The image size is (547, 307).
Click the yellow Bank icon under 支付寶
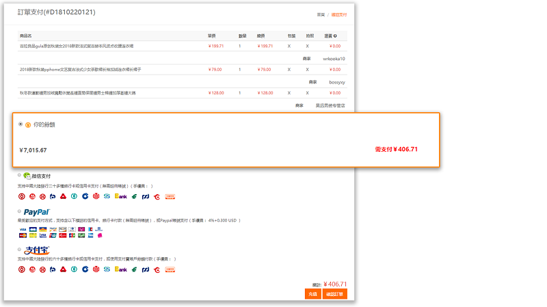[121, 270]
